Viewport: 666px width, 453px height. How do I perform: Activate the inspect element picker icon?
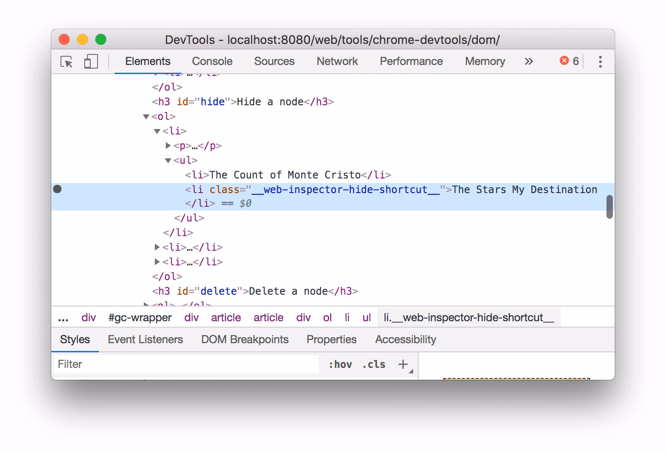click(x=67, y=62)
